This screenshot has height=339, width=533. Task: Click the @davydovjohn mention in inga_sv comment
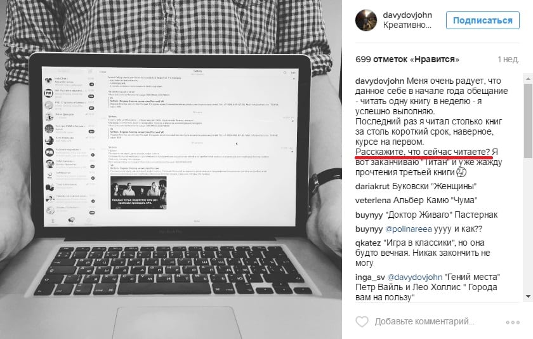point(415,277)
